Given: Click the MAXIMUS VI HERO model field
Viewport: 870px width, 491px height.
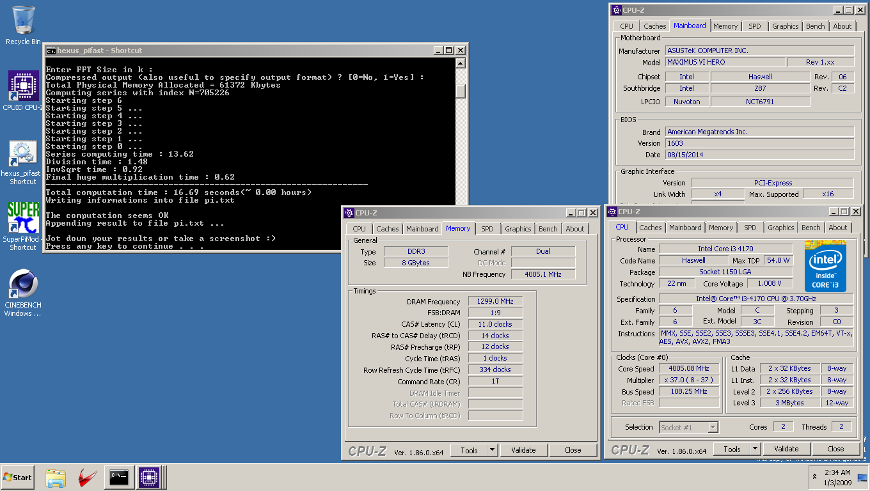Looking at the screenshot, I should pos(725,62).
